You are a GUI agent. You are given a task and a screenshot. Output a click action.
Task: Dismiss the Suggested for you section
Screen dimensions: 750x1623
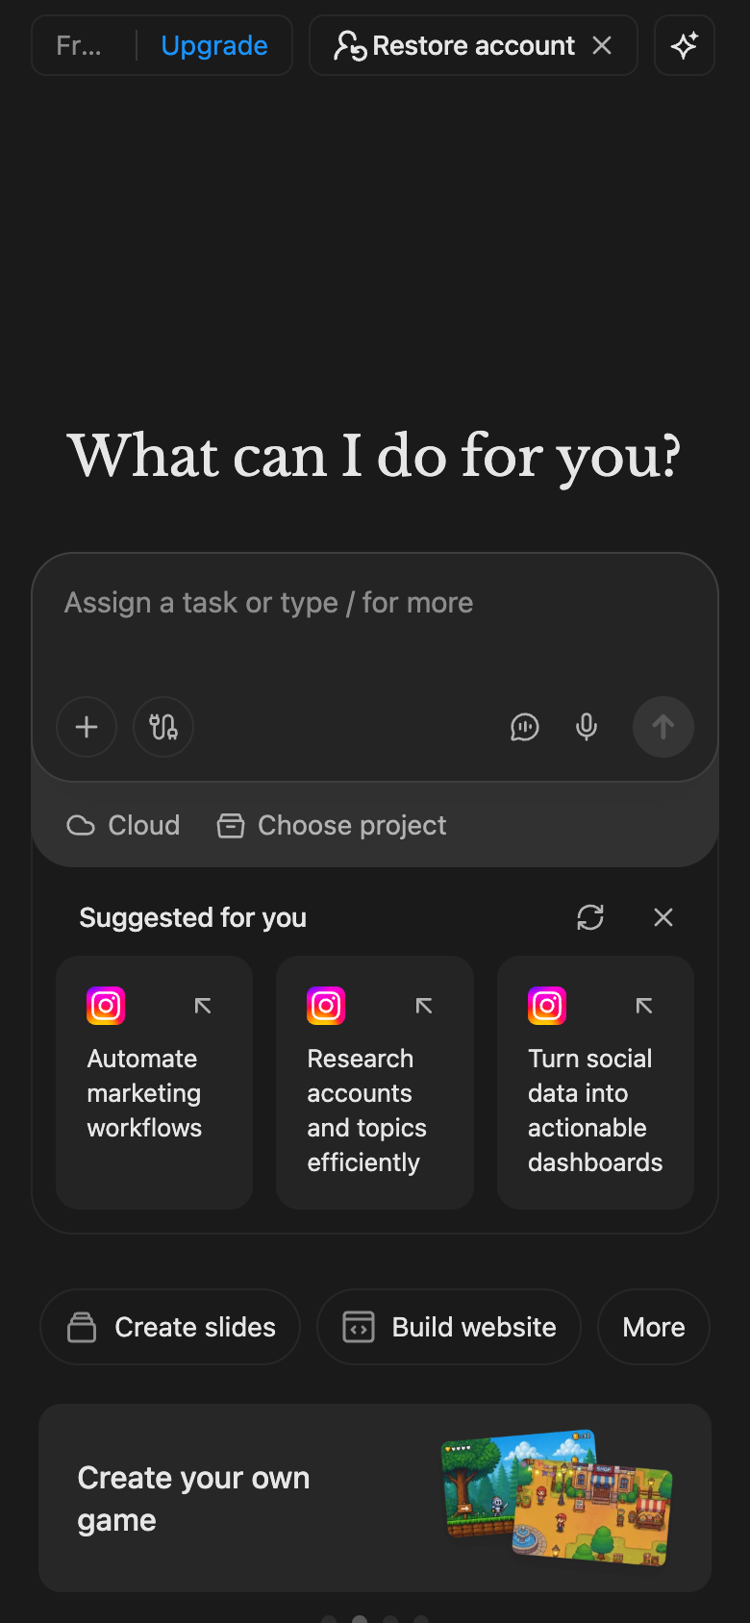[663, 917]
